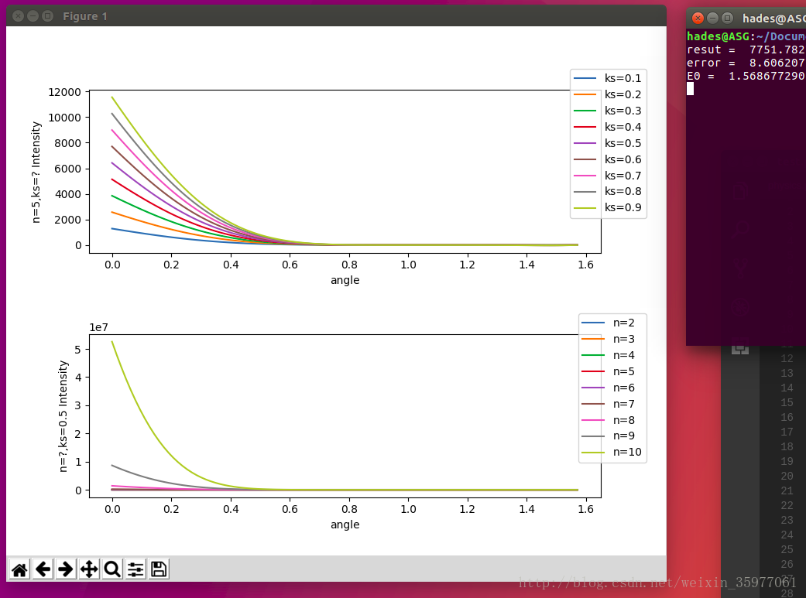The width and height of the screenshot is (806, 598).
Task: Click the n=9 legend entry
Action: point(608,436)
